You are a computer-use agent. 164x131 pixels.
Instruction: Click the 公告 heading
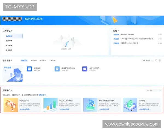[x=115, y=31]
